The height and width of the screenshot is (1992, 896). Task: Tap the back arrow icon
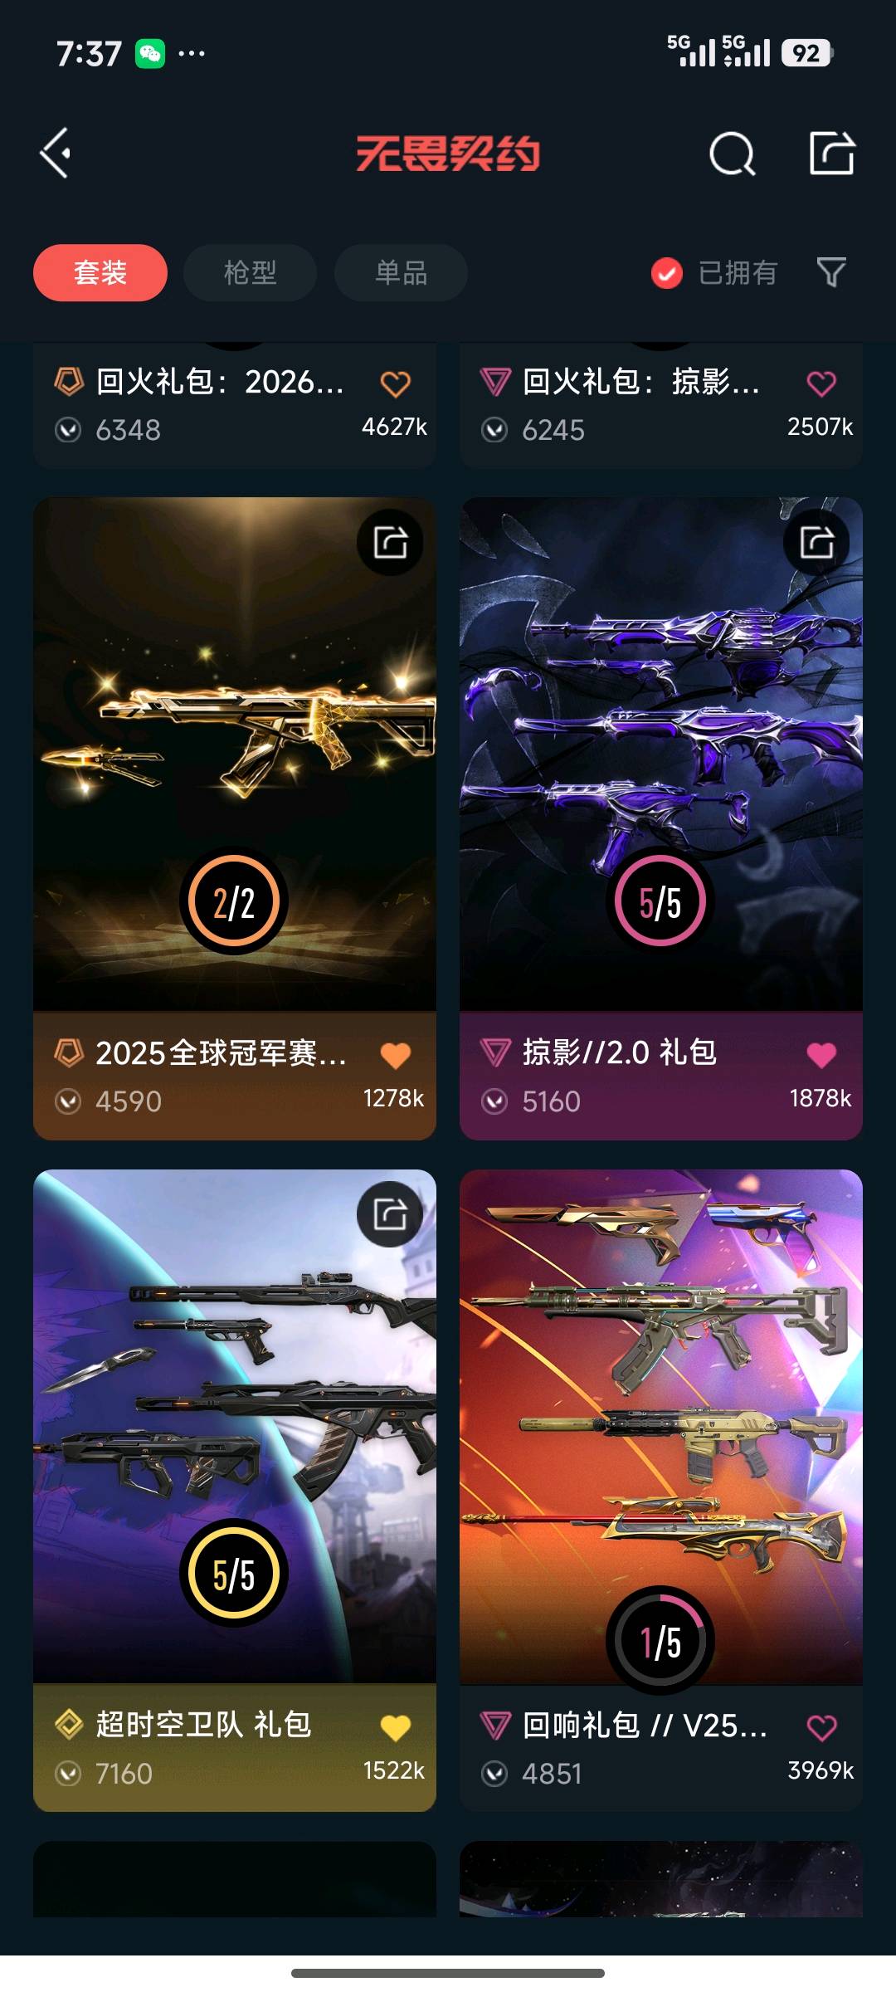point(56,154)
